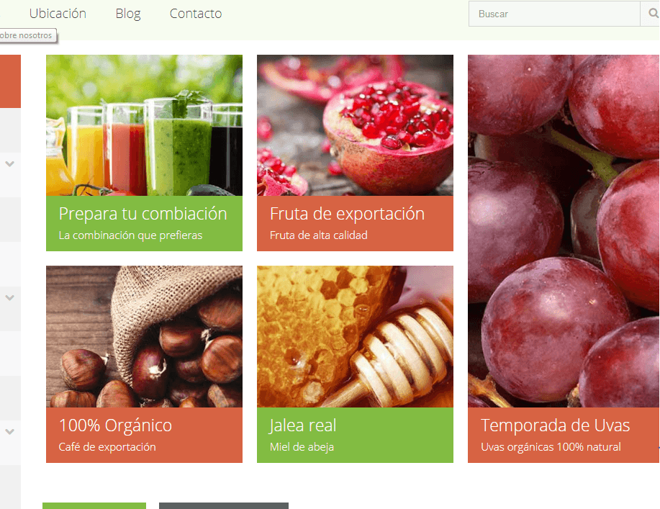Go to the Contacto page

click(x=196, y=14)
